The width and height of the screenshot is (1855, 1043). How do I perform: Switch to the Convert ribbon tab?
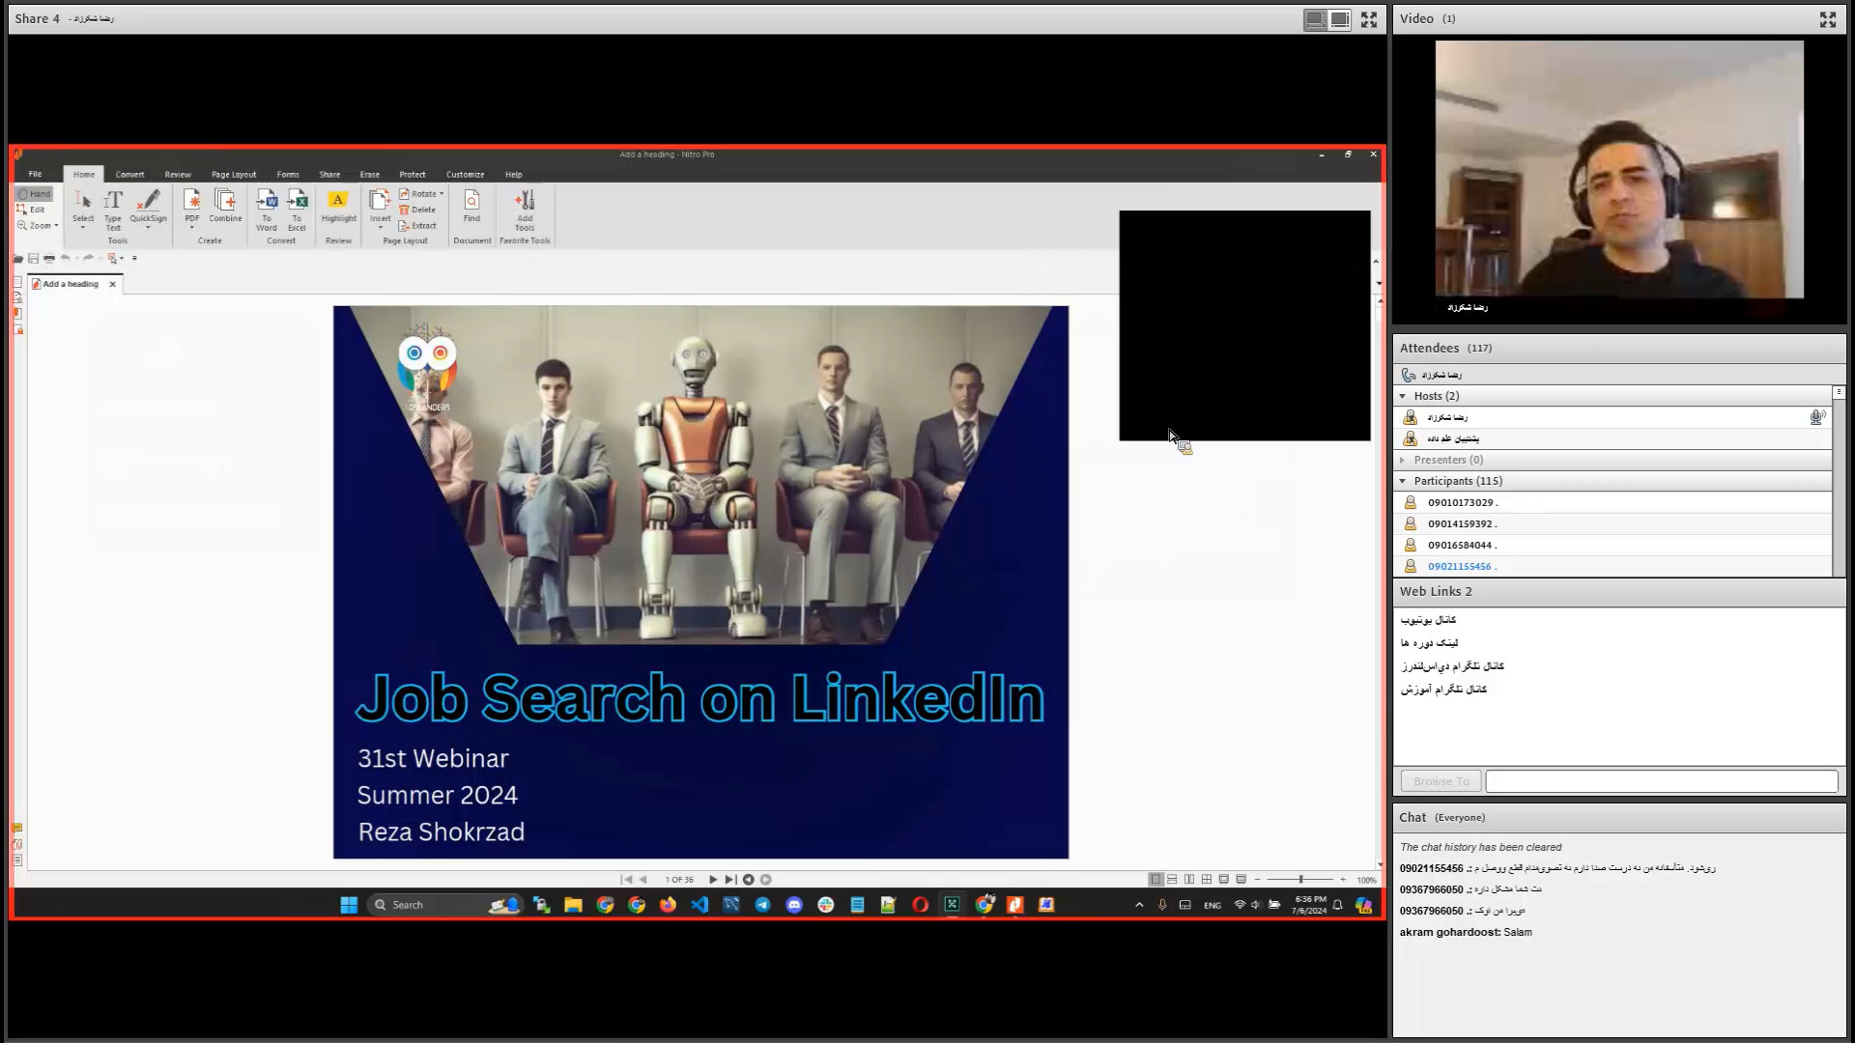click(x=129, y=175)
